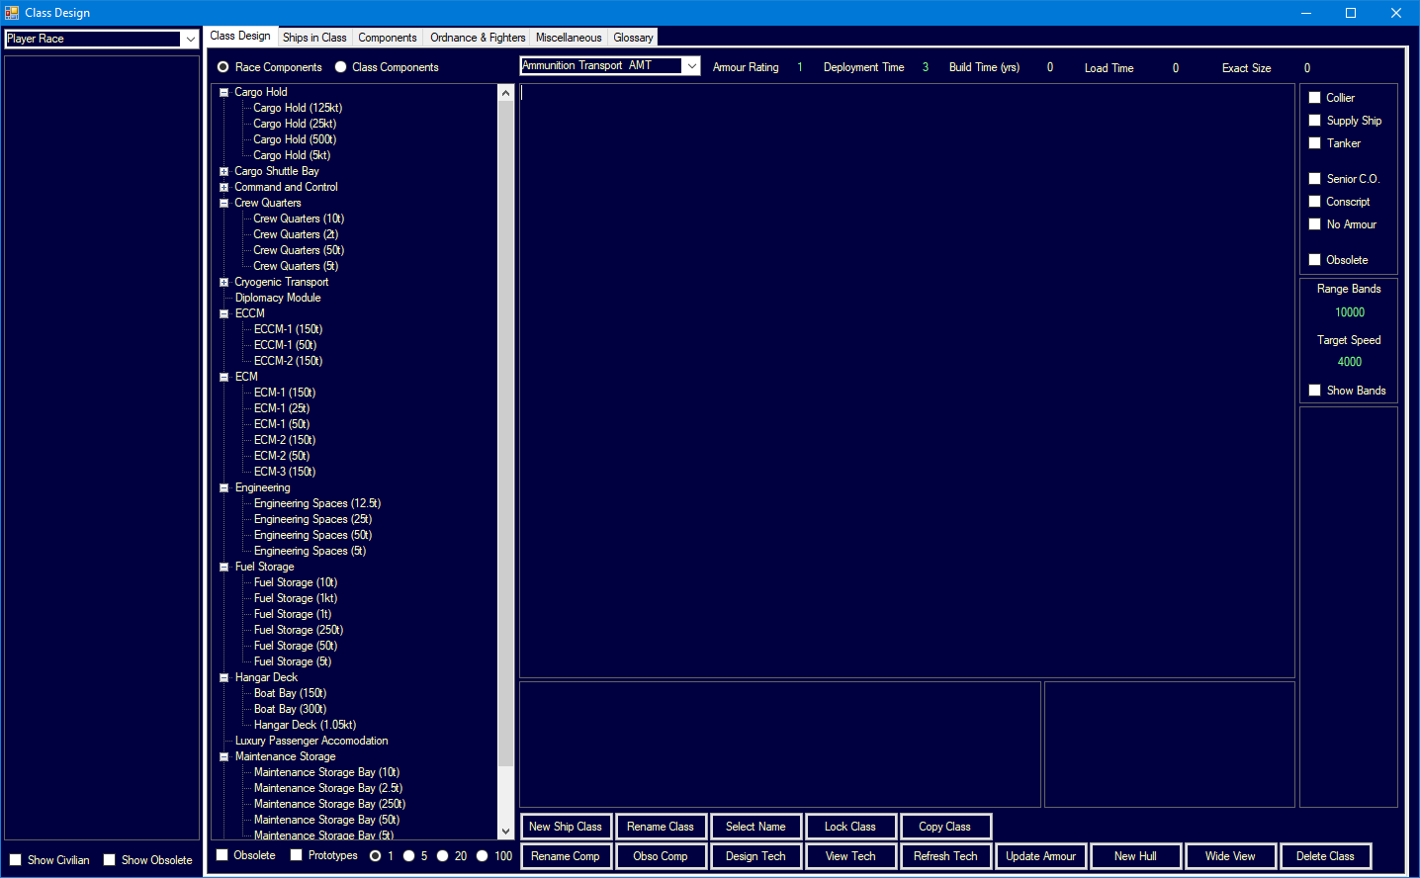
Task: Select the Boat Bay (300t) component
Action: tap(290, 709)
